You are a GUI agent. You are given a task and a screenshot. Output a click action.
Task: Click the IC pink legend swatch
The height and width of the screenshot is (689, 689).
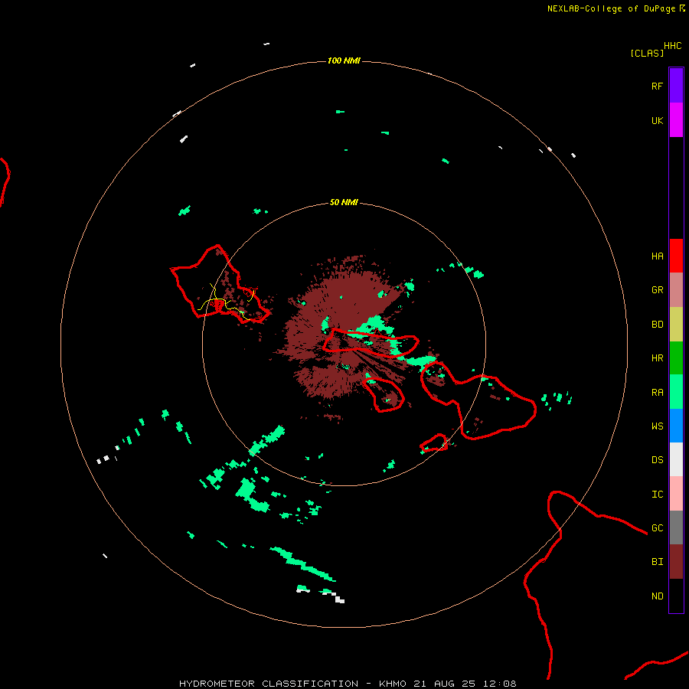[676, 494]
